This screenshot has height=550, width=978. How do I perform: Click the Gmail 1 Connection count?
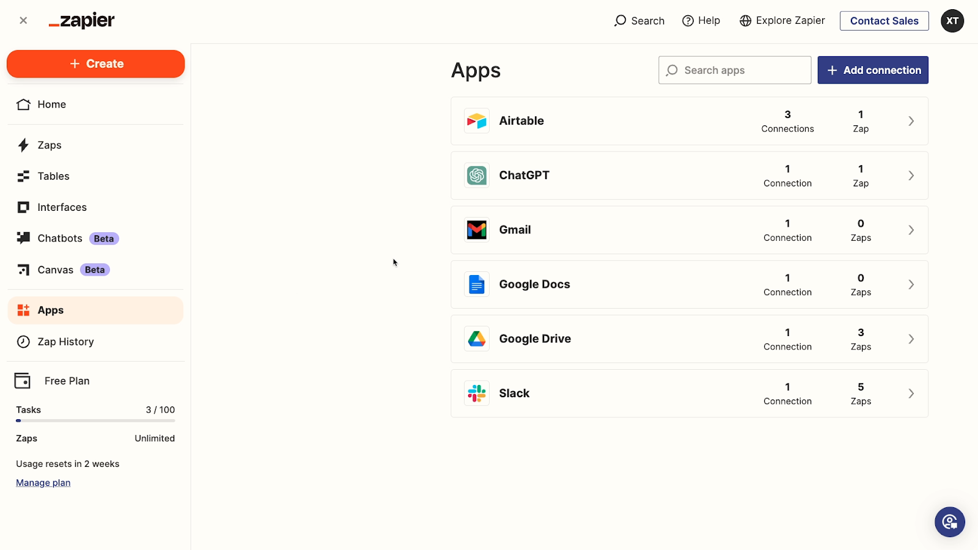pyautogui.click(x=787, y=230)
